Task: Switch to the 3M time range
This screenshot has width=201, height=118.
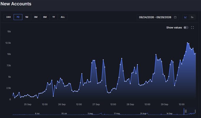Action: pyautogui.click(x=36, y=17)
